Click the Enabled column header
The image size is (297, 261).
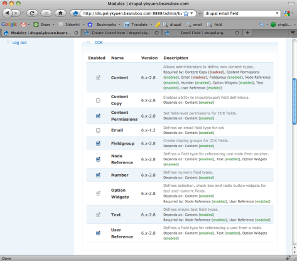pos(97,58)
